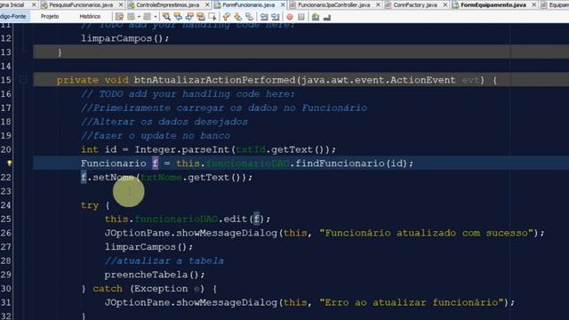The width and height of the screenshot is (569, 320).
Task: Click limparCampos() call on line 12
Action: pyautogui.click(x=124, y=38)
